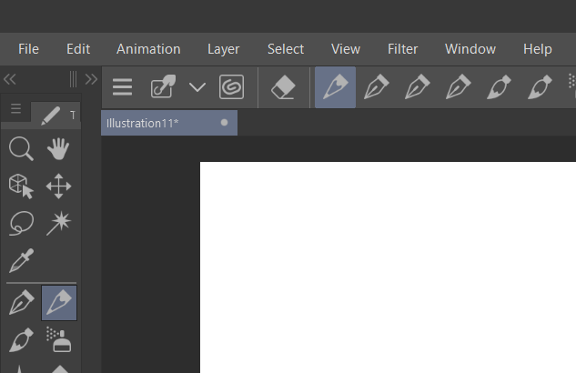The height and width of the screenshot is (373, 576).
Task: Select the Zoom magnifier tool
Action: click(21, 148)
